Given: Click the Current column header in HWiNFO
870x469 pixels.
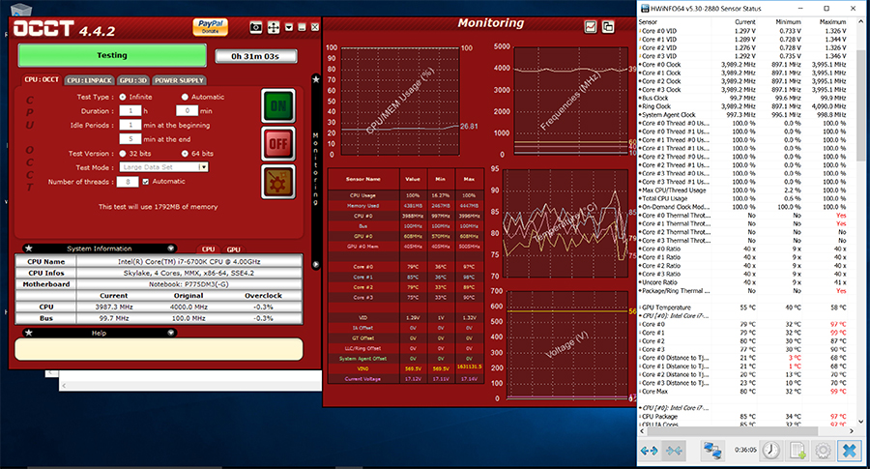Looking at the screenshot, I should [x=745, y=22].
